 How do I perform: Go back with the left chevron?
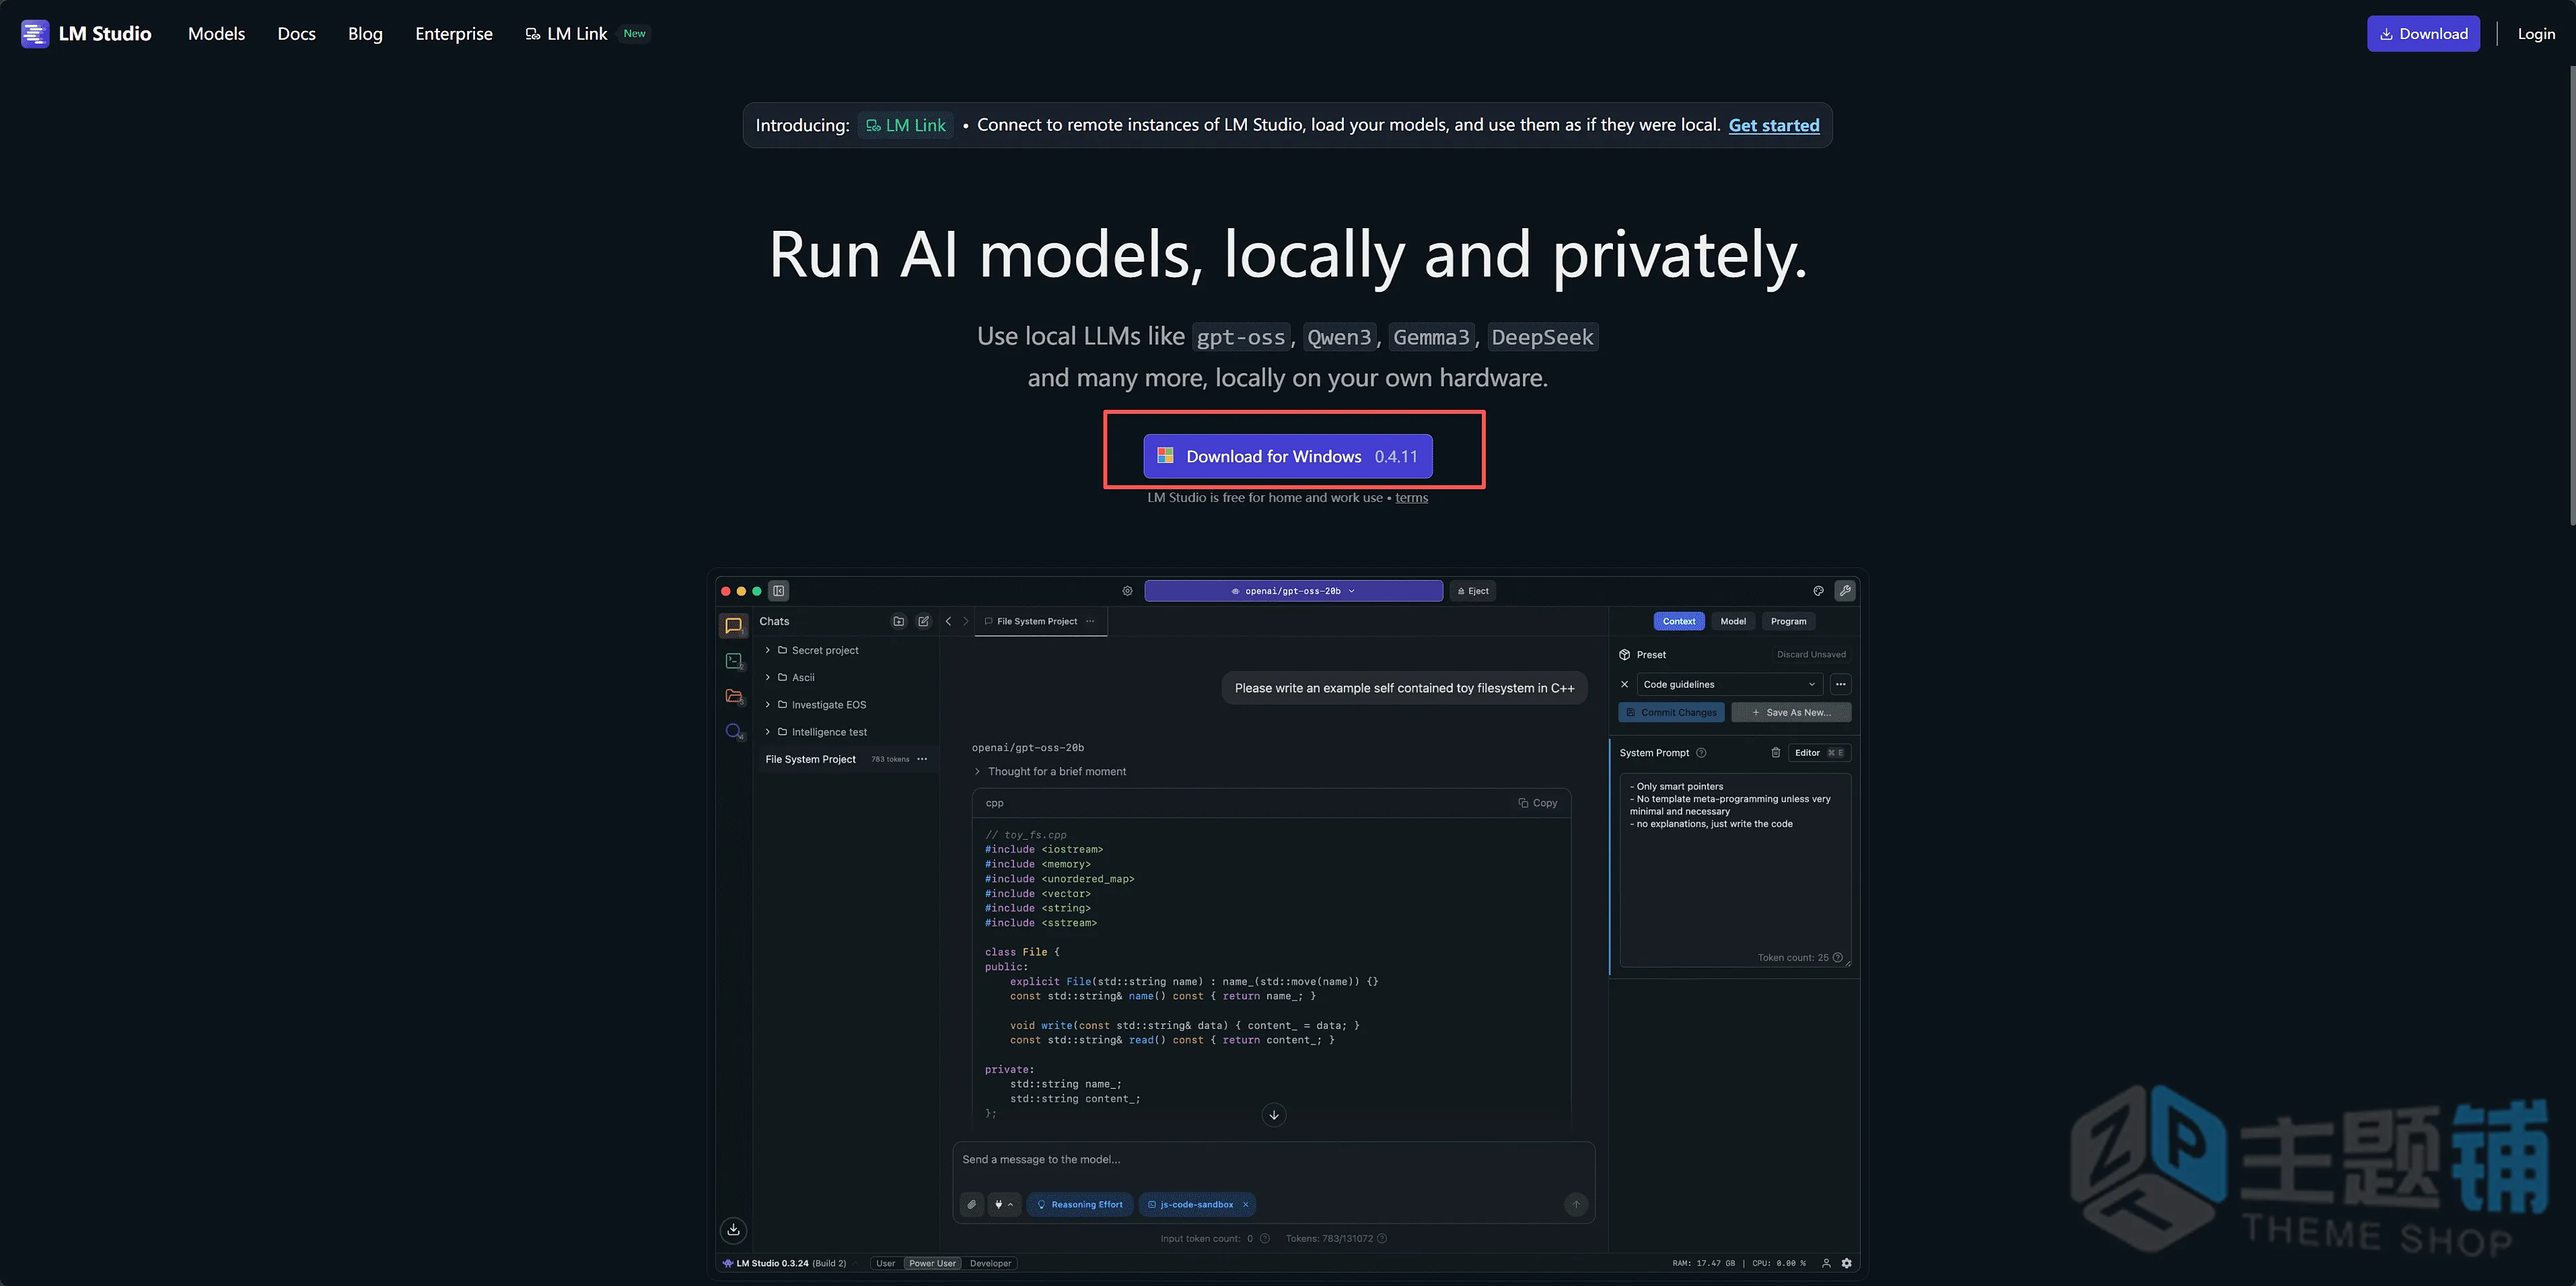click(x=949, y=621)
